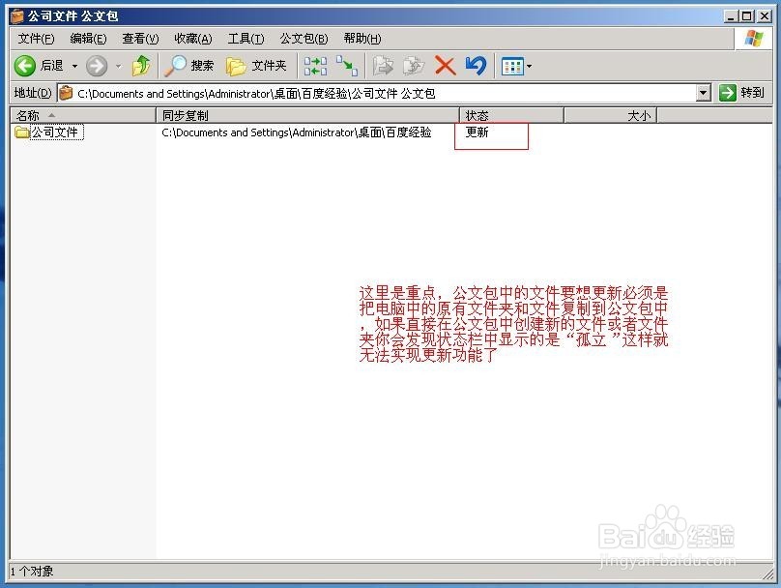The width and height of the screenshot is (781, 588).
Task: Open the Forward history dropdown arrow
Action: tap(119, 66)
